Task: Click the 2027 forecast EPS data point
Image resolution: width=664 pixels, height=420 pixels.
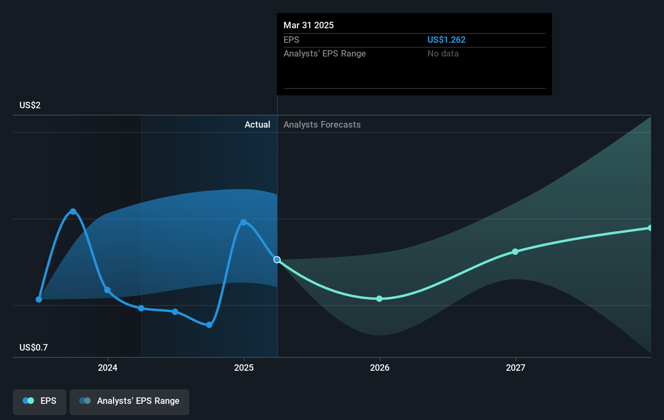Action: point(515,252)
